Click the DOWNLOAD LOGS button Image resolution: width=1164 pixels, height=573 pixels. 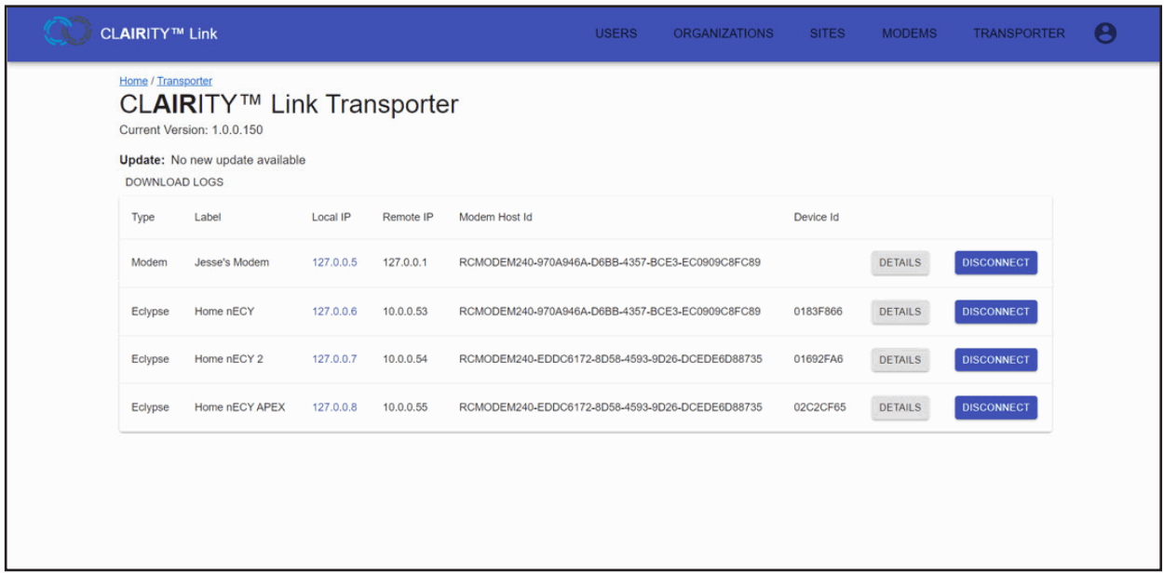174,182
